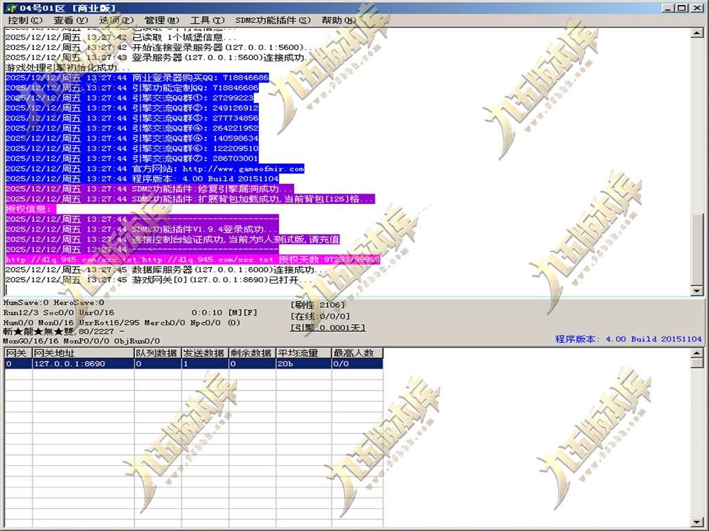Click the 游戏处理引擎初始化成功 log line

(68, 68)
